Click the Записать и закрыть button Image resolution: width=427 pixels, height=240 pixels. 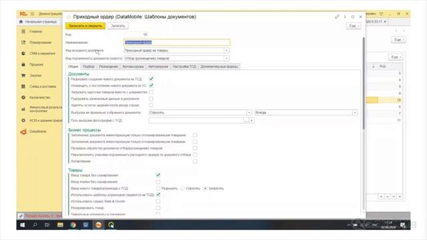coord(85,26)
